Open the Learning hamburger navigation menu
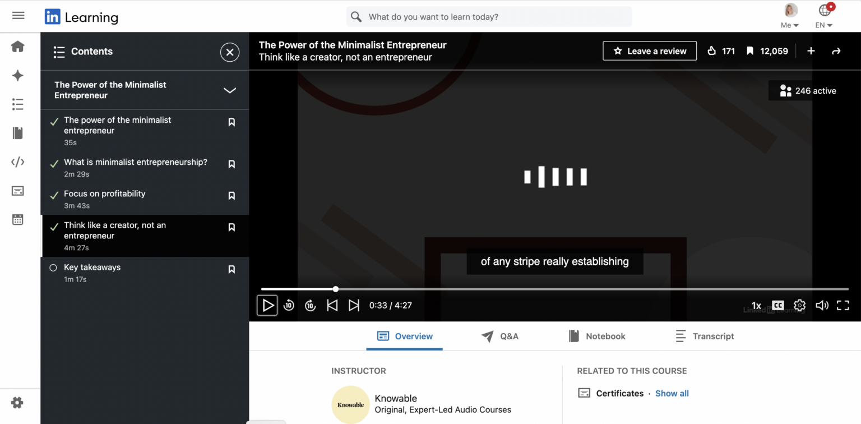The height and width of the screenshot is (424, 861). 18,15
